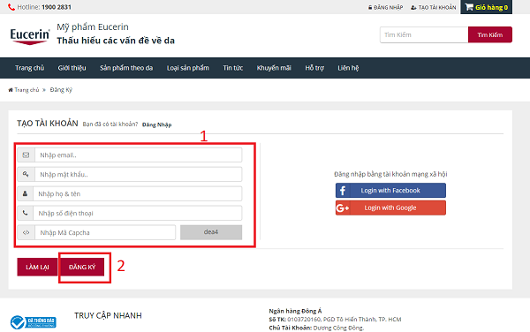
Task: Click the Ngân hàng Đông Á text
Action: [x=295, y=311]
